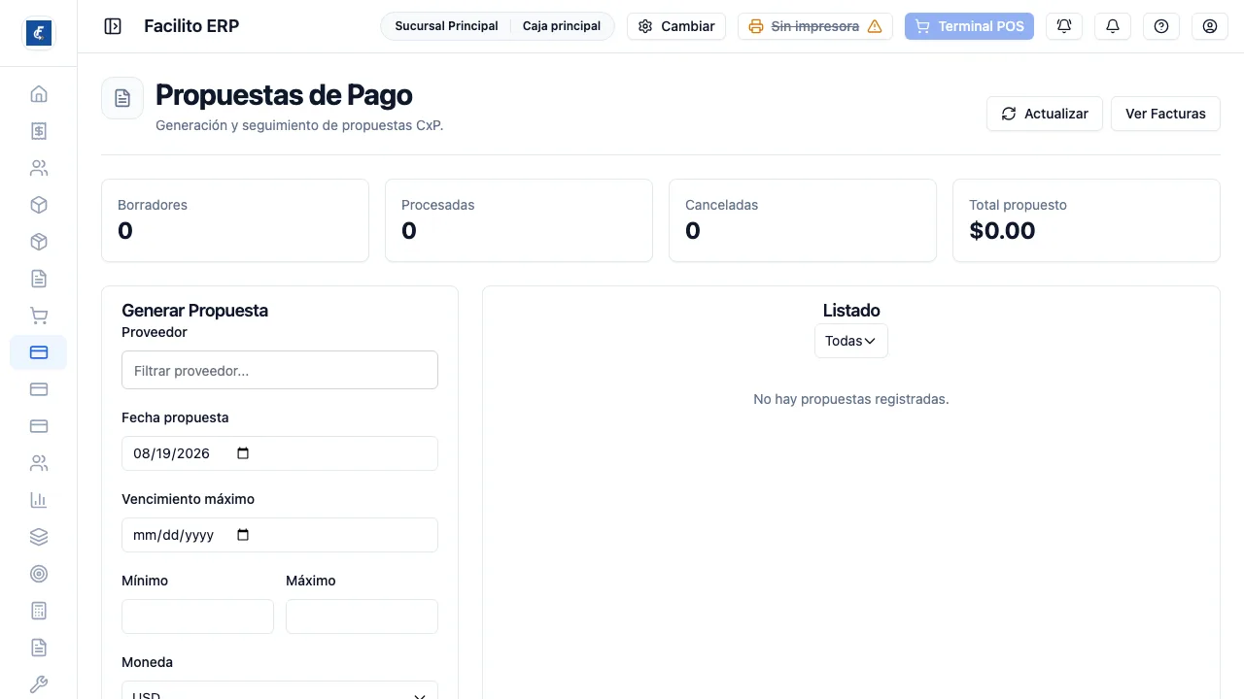Viewport: 1244px width, 699px height.
Task: Open the layers stack sidebar icon
Action: coord(39,537)
